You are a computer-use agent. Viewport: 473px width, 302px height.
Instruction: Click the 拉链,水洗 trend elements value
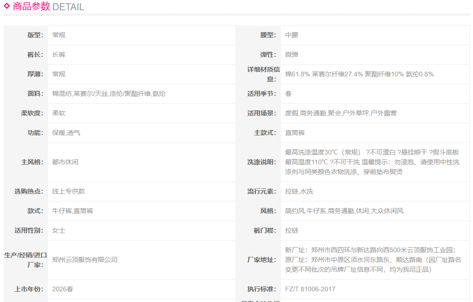(299, 191)
